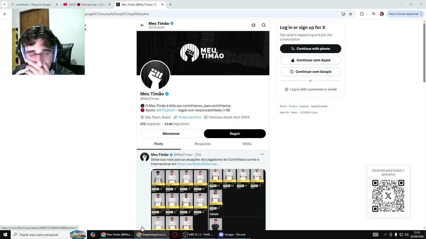Click the taskbar search box
Screen dimensions: 426x239
49,235
